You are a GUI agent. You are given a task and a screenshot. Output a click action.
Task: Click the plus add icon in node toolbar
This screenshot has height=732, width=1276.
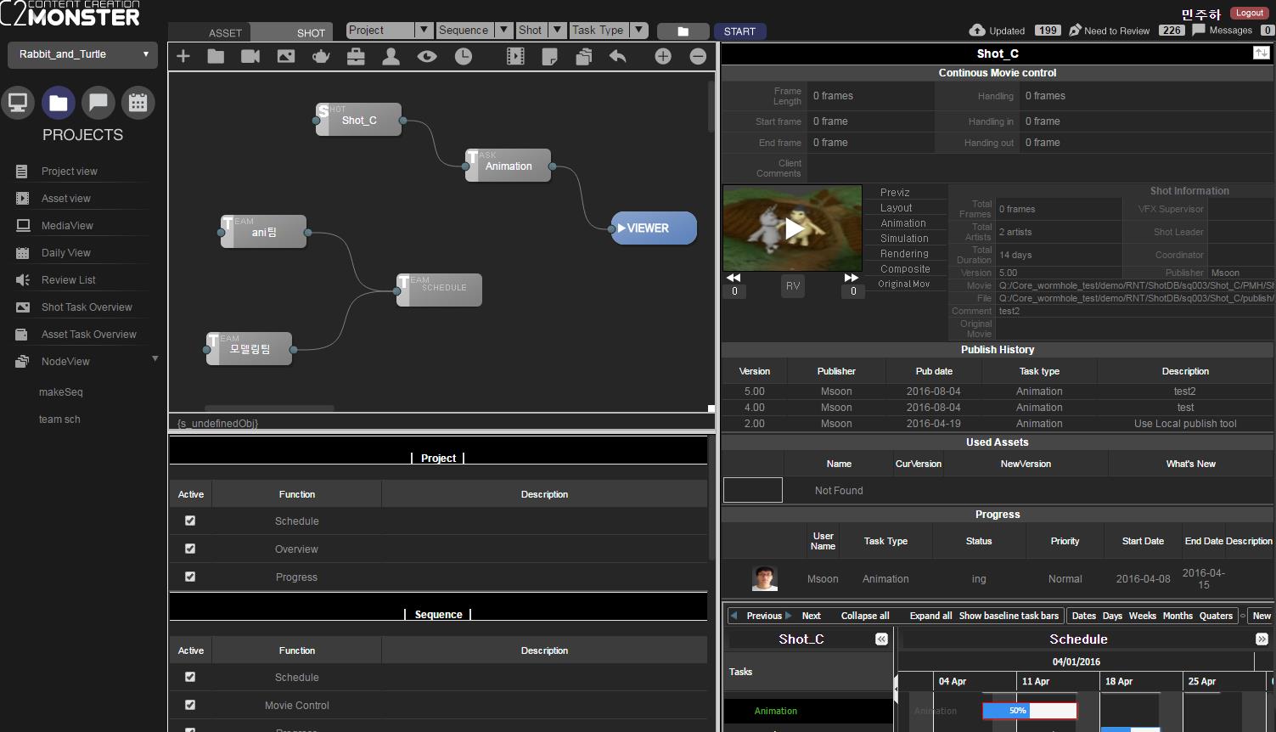click(183, 56)
